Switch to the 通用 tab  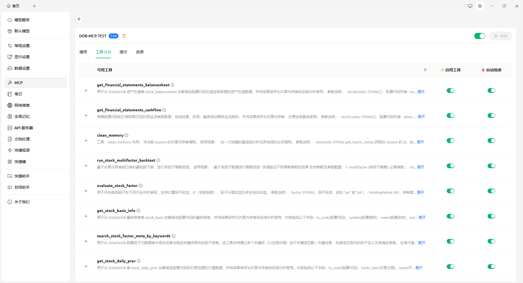(x=83, y=52)
